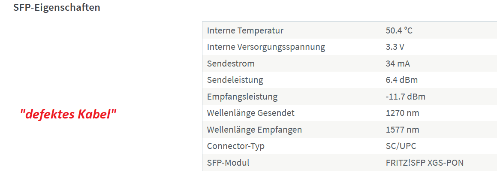Select the SFP-Modul row label
Screen dimensions: 497x179
tap(228, 163)
